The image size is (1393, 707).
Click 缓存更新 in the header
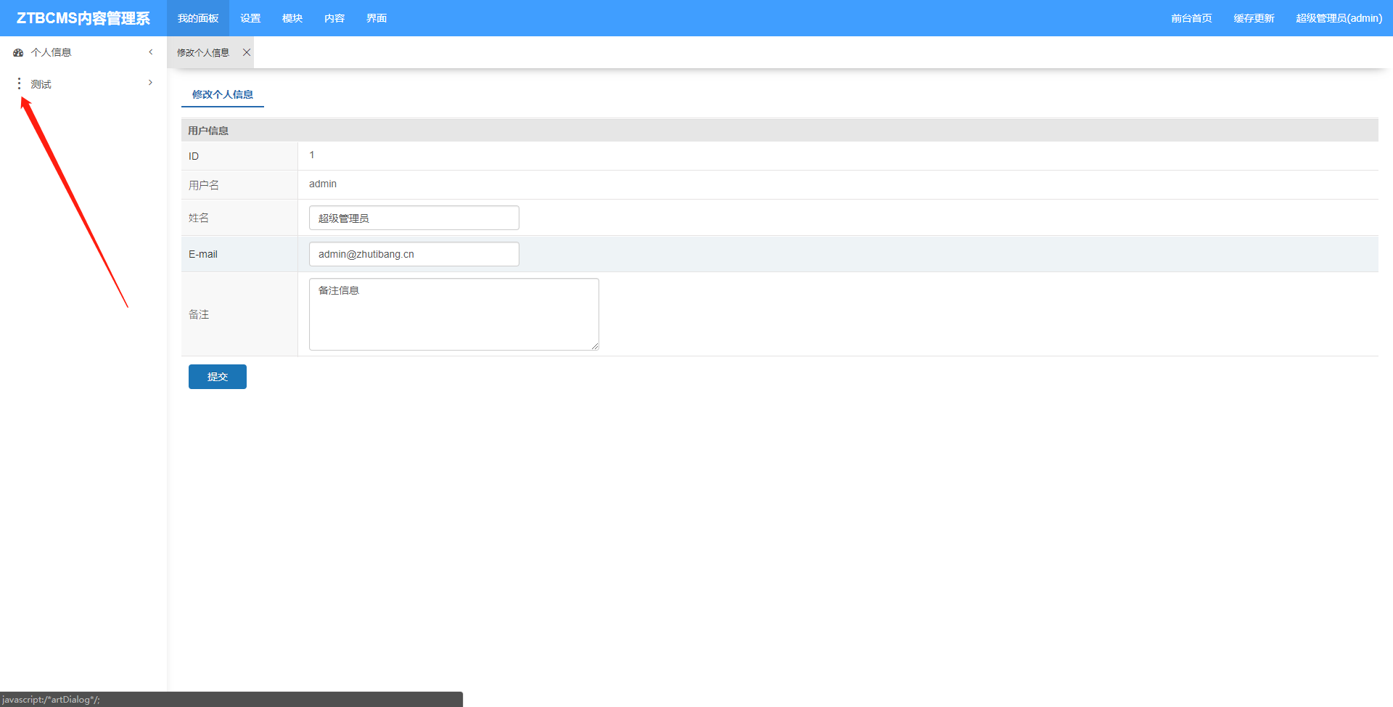tap(1254, 18)
